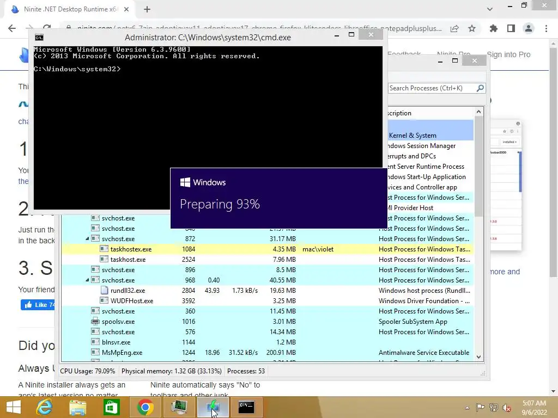Select the blnsvr.exe process row
Viewport: 558px width, 418px height.
pyautogui.click(x=268, y=342)
